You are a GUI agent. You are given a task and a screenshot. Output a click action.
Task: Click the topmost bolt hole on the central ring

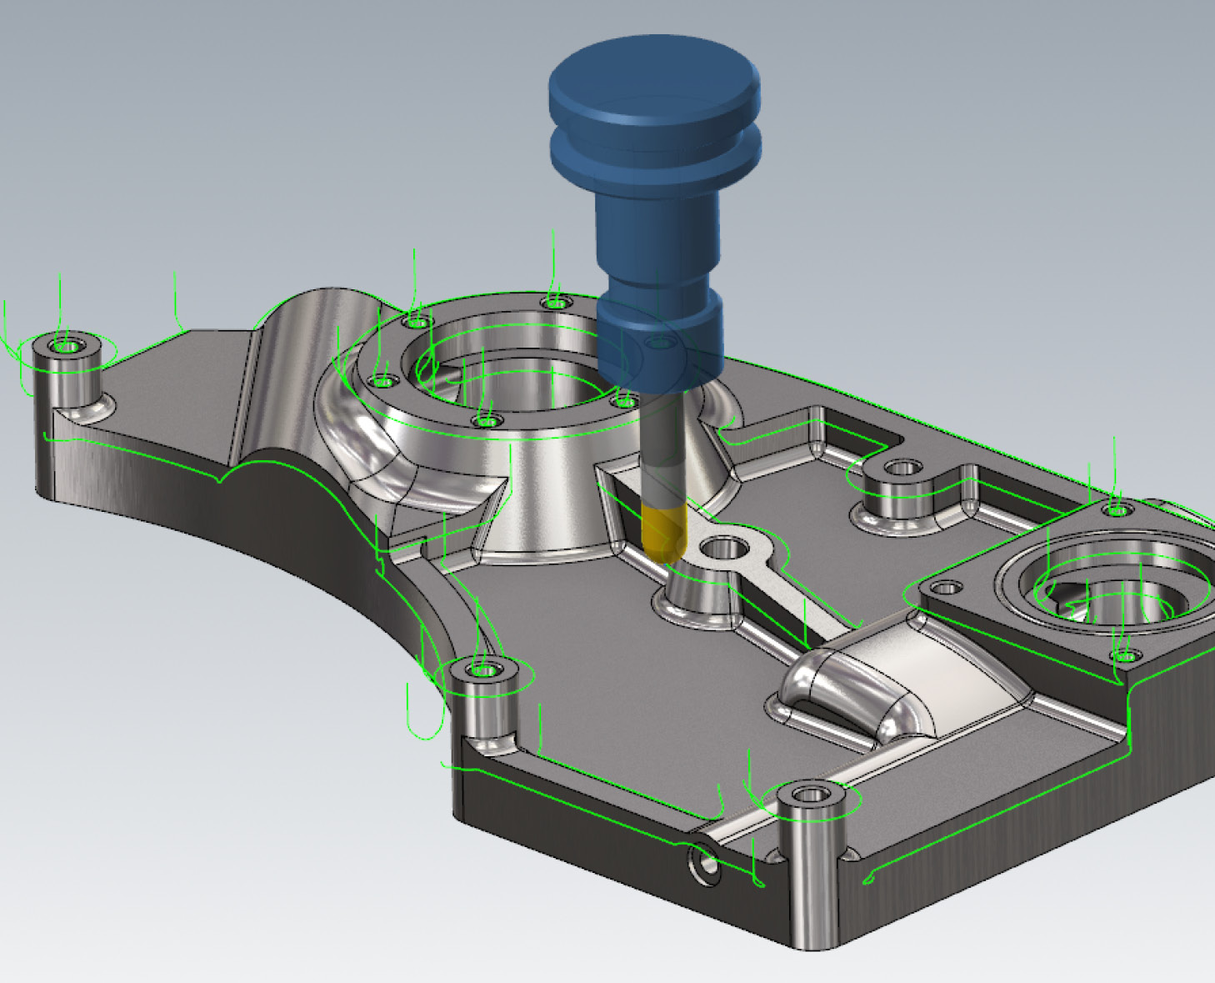pos(556,302)
